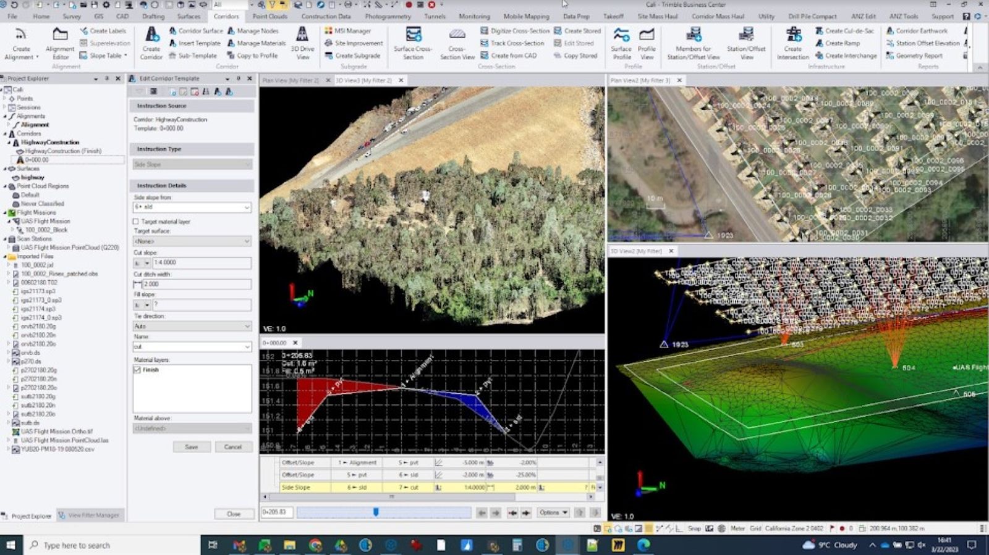Open the weather widget showing 9°C Cloudy

tap(830, 545)
